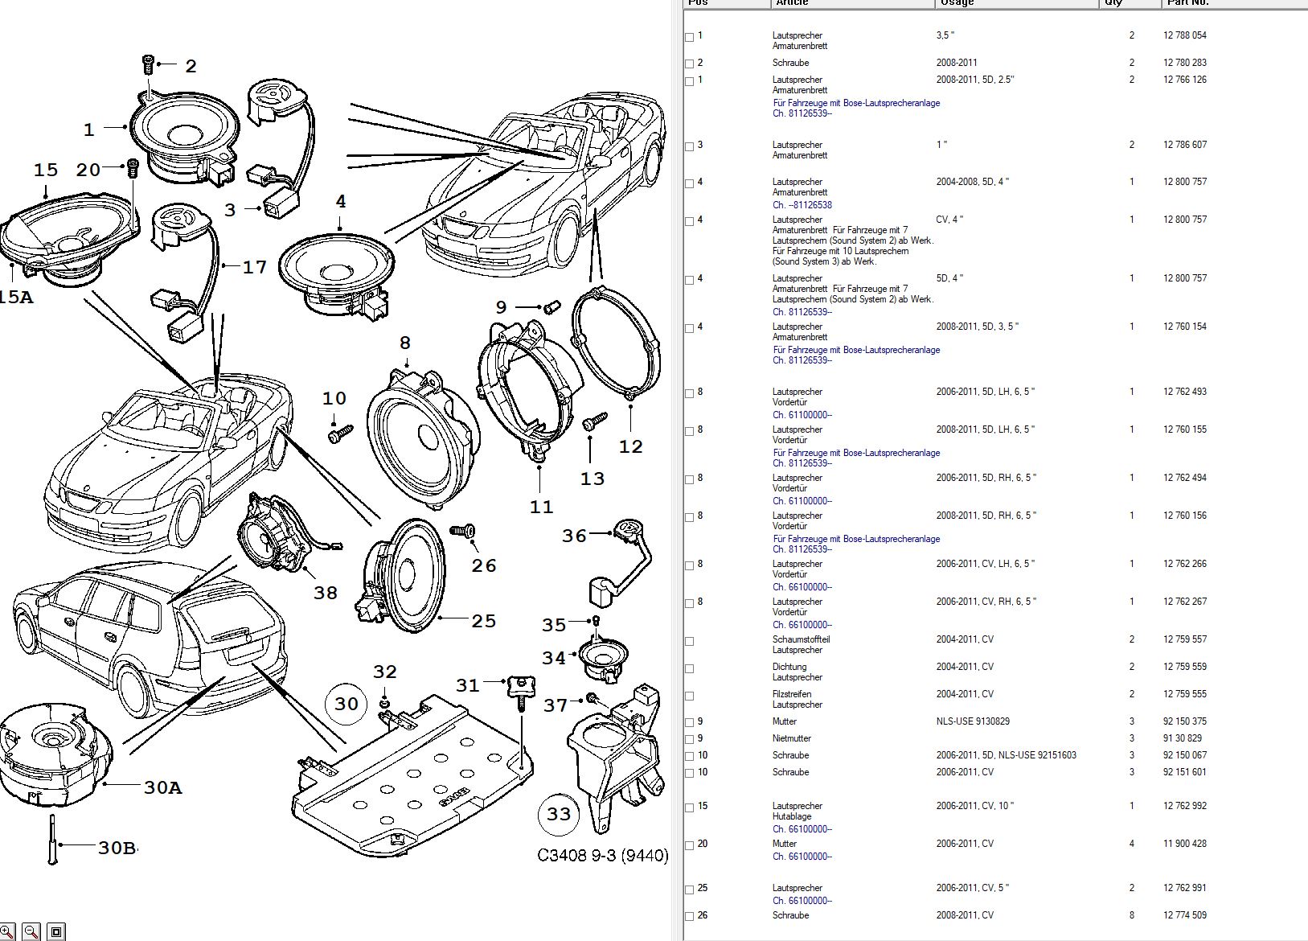
Task: Click position label 15A in the diagram
Action: click(x=15, y=298)
